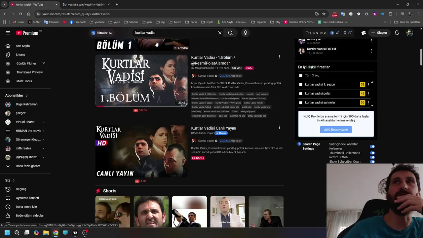The height and width of the screenshot is (238, 423).
Task: Open Kurtlar Vadisi Canlı Yayın thumbnail
Action: pyautogui.click(x=141, y=151)
